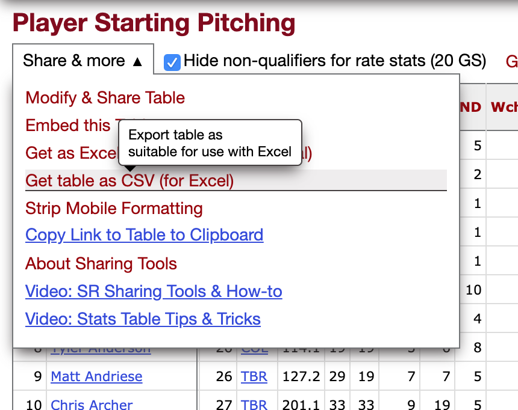The width and height of the screenshot is (518, 410).
Task: Sort by the Wch column header
Action: click(504, 107)
